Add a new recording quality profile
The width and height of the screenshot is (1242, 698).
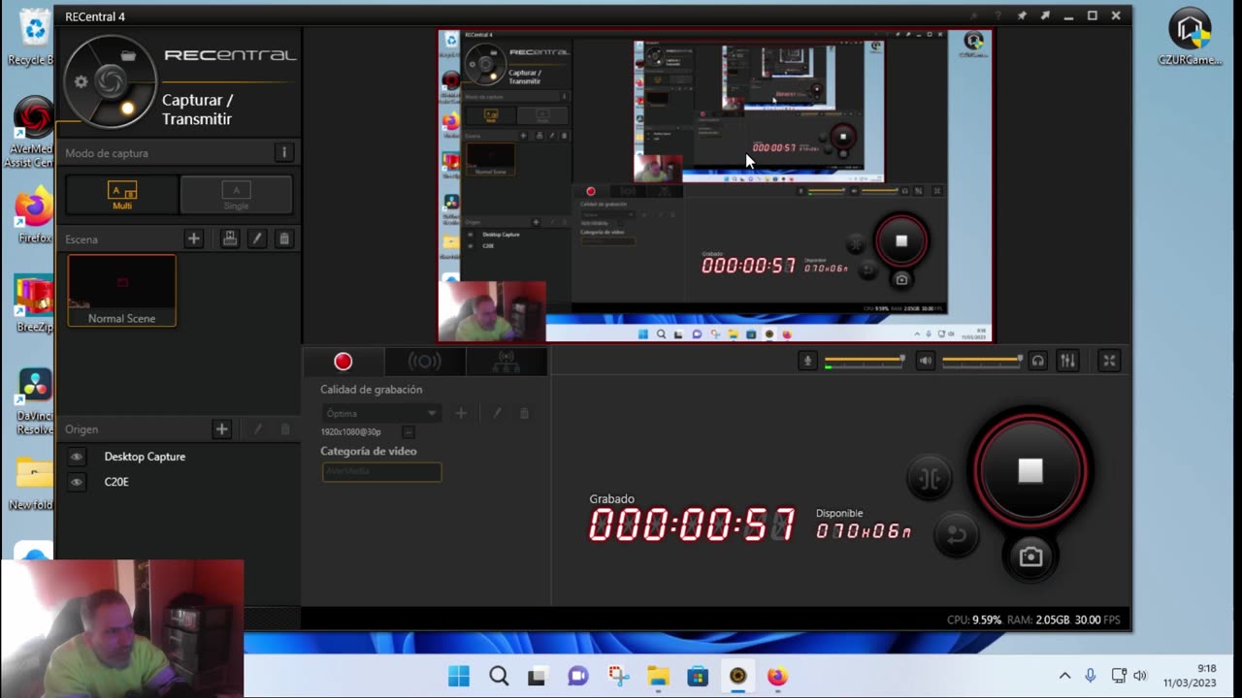point(461,413)
